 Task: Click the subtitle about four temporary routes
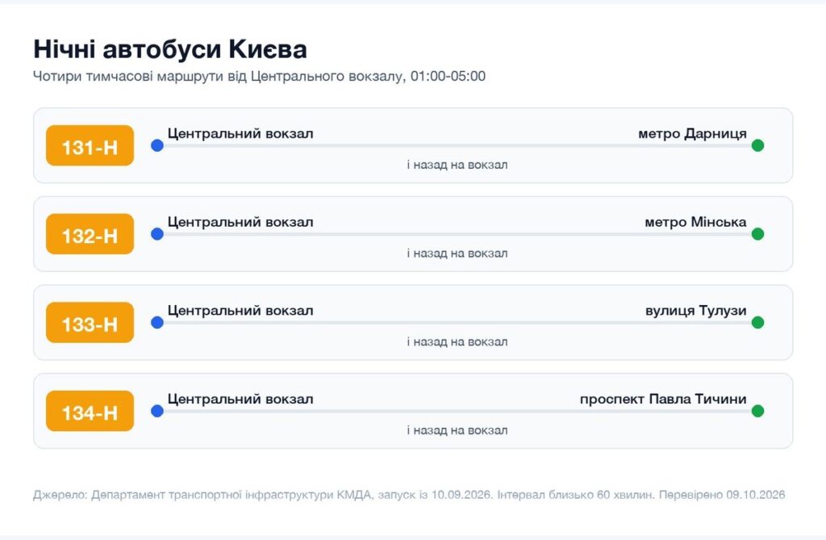[x=259, y=77]
